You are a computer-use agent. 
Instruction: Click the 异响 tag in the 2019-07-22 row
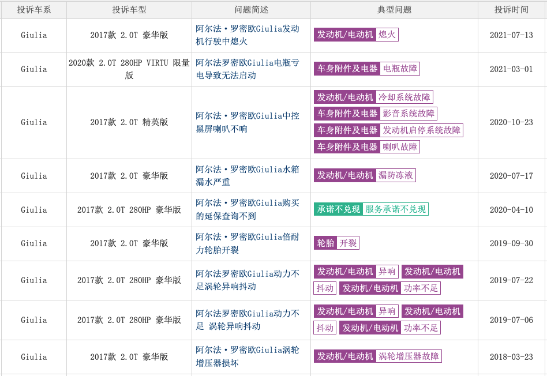tap(387, 272)
